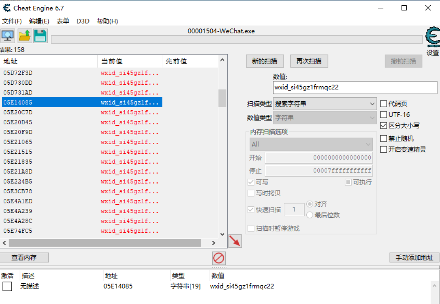Screen dimensions: 440x304
Task: Select the 对齐 radio button
Action: (x=310, y=204)
